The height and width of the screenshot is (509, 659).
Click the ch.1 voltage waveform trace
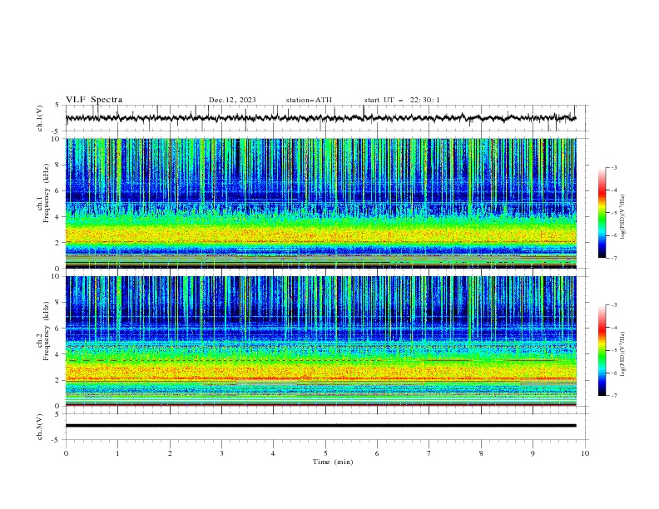(320, 118)
